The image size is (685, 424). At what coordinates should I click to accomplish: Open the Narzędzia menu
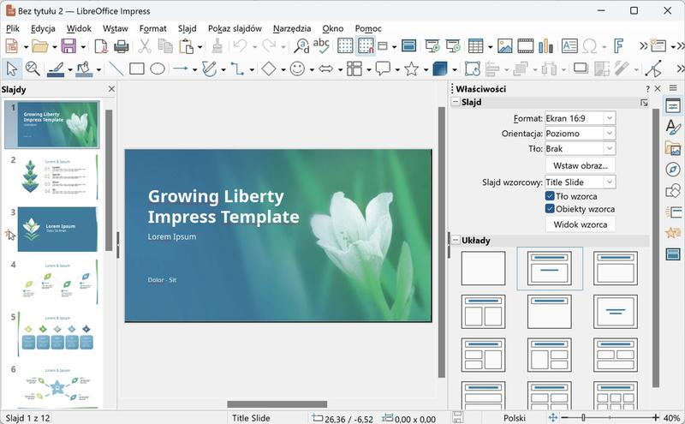292,28
